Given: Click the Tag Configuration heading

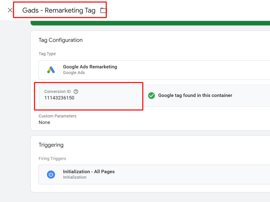Looking at the screenshot, I should click(60, 40).
